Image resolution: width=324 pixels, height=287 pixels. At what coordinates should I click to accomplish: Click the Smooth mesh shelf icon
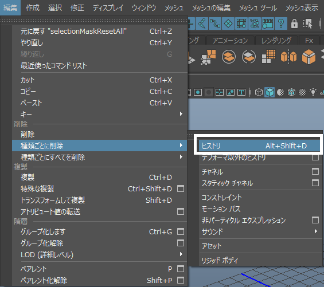click(268, 57)
